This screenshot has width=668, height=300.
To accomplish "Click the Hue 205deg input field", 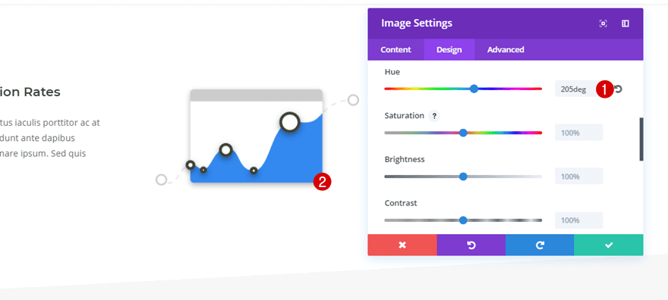I will pyautogui.click(x=578, y=89).
